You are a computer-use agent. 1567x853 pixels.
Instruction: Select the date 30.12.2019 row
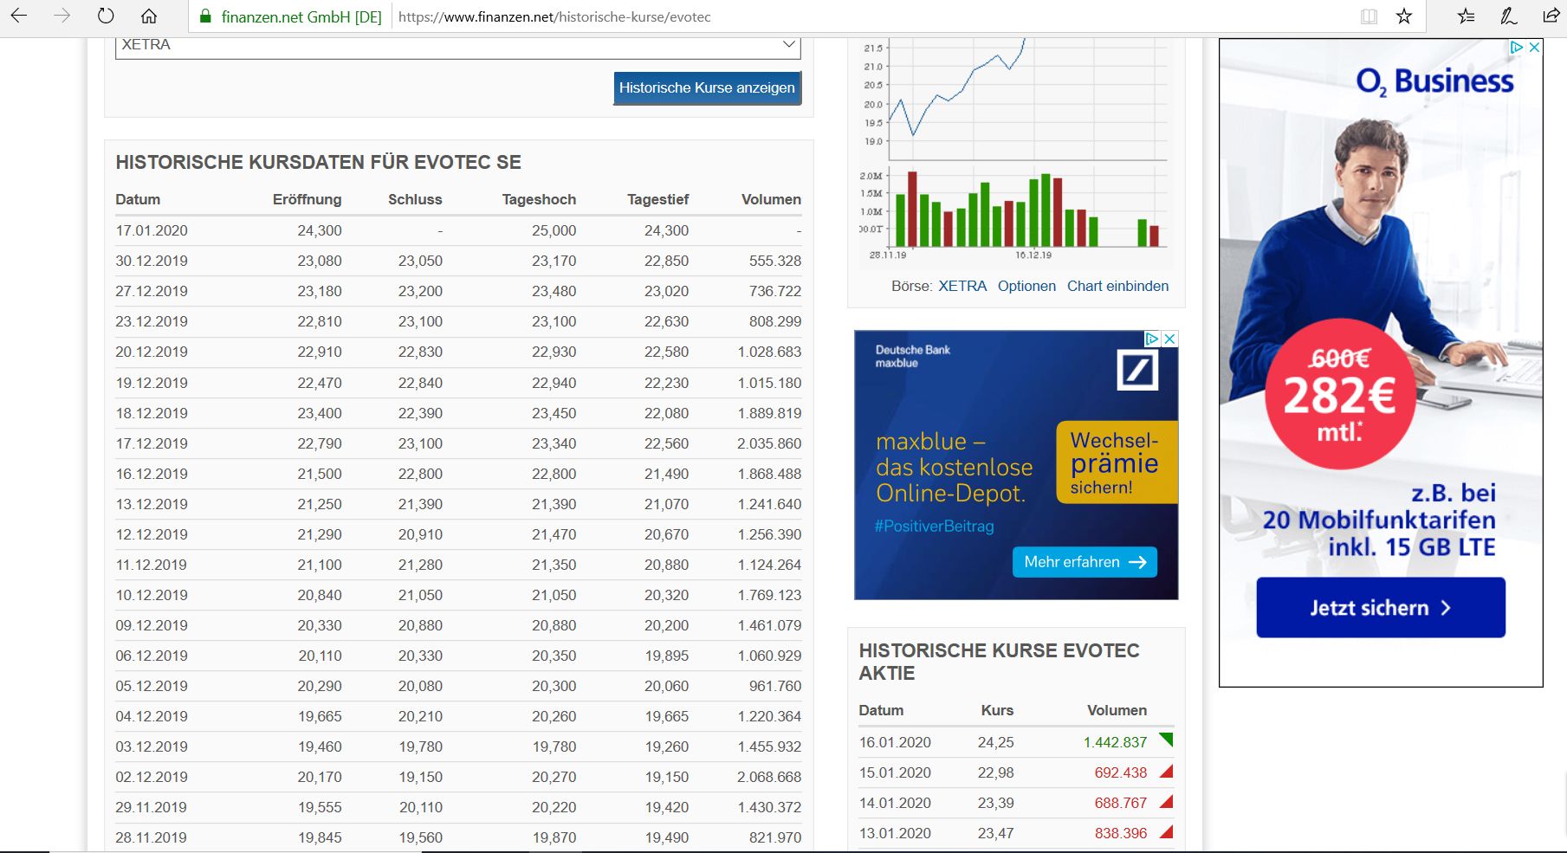152,261
